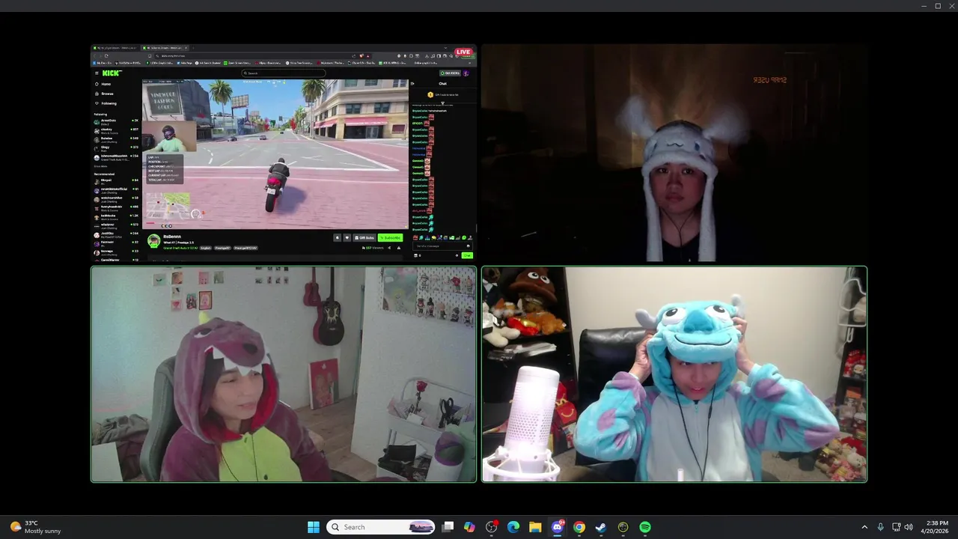Open Spotify from the taskbar
This screenshot has width=958, height=539.
click(x=645, y=527)
